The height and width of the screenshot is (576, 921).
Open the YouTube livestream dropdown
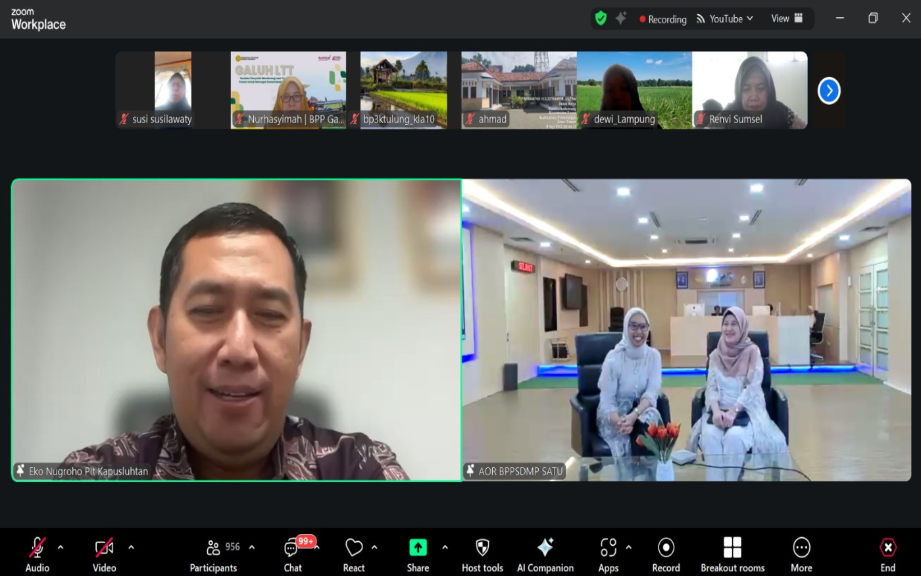click(726, 19)
